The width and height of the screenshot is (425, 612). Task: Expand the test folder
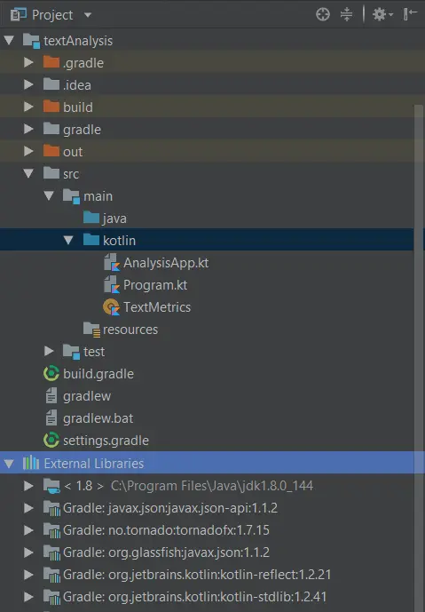(x=49, y=351)
